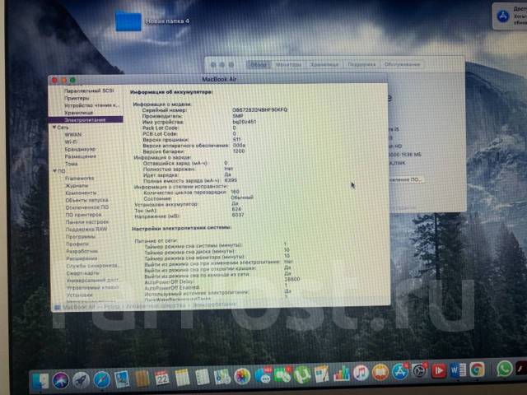The height and width of the screenshot is (395, 527).
Task: Open Notes yellow pad icon in Dock
Action: point(182,378)
